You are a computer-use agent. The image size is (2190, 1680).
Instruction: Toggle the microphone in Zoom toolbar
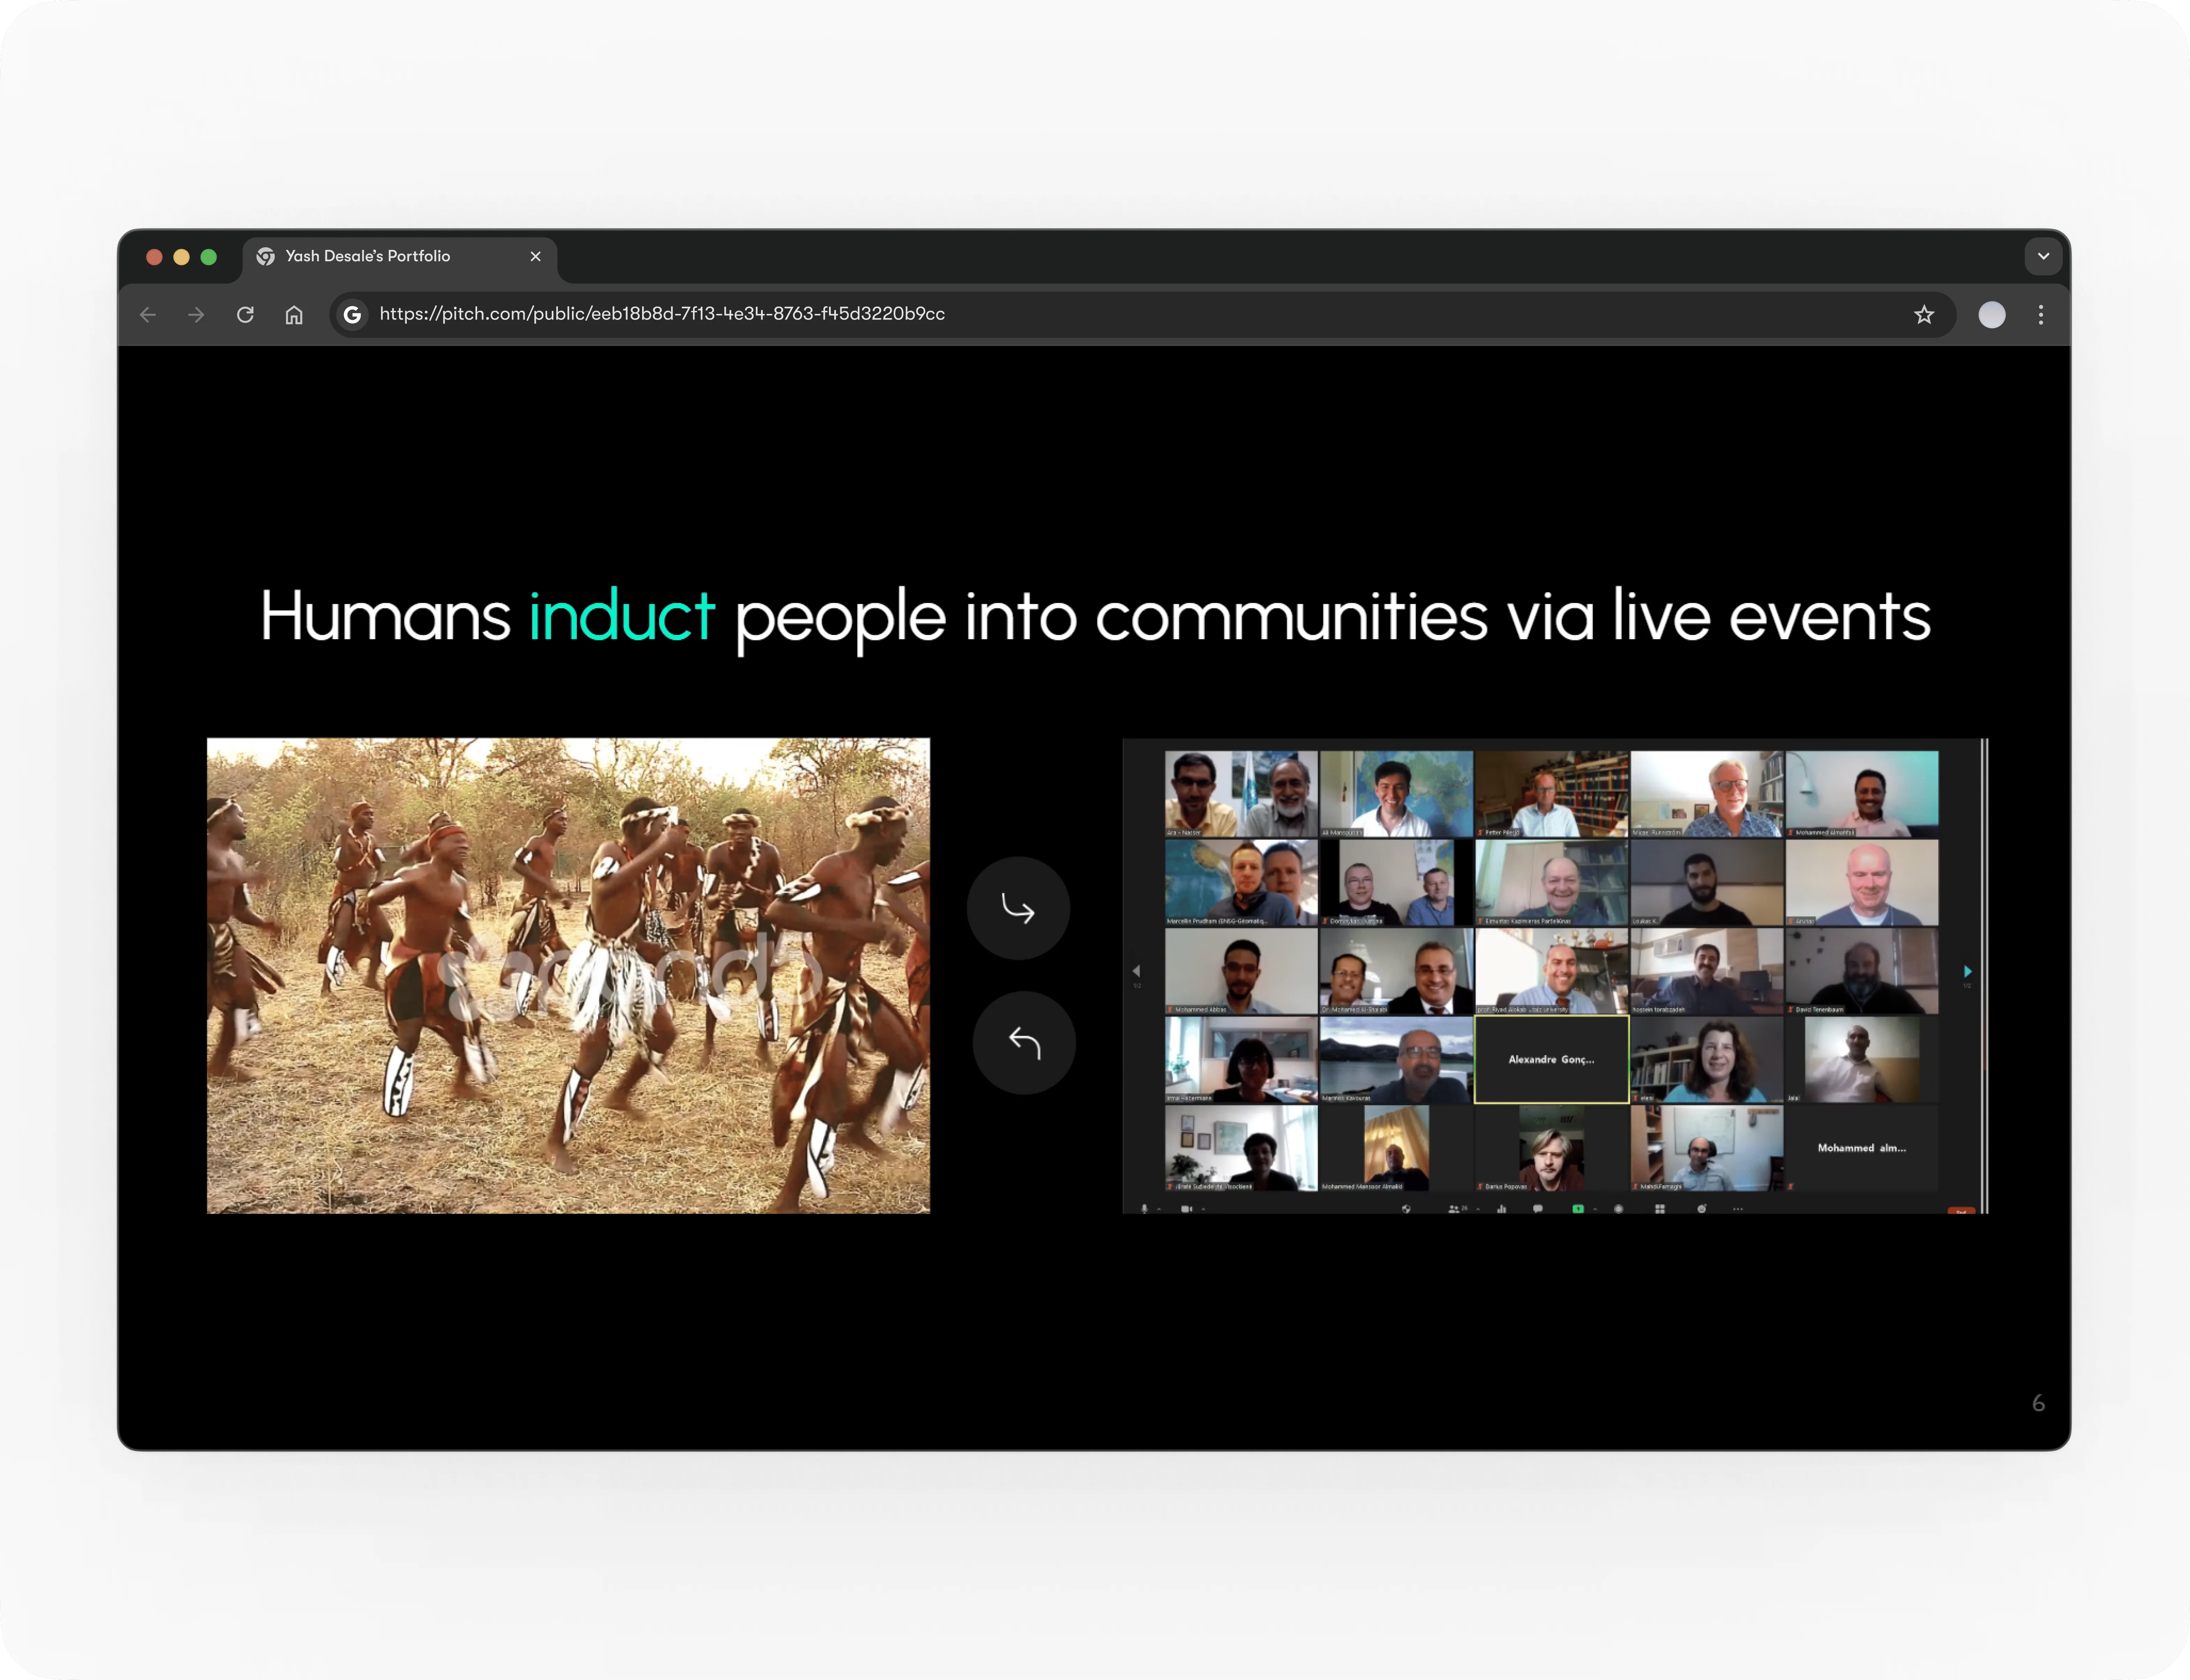coord(1144,1209)
